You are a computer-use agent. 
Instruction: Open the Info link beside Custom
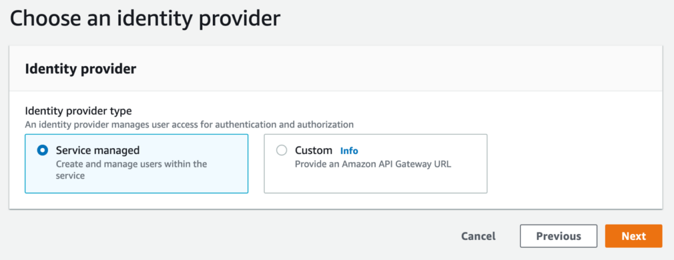coord(349,150)
